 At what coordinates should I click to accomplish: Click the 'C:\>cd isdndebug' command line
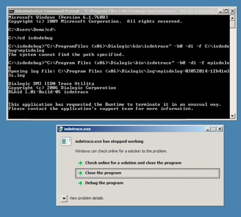pos(30,38)
